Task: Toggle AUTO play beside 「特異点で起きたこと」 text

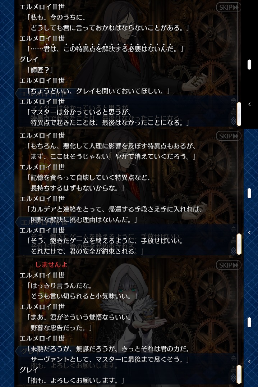Action: (x=233, y=110)
